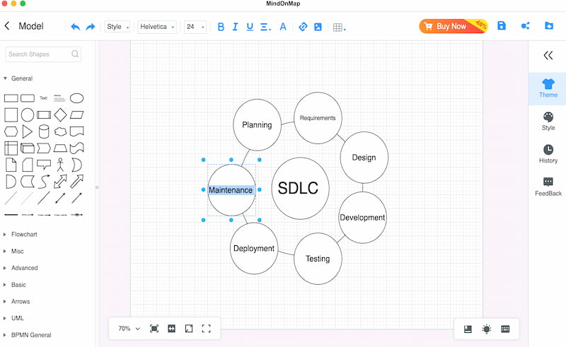Screen dimensions: 566x347
Task: Select the cloud shape
Action: click(x=60, y=131)
